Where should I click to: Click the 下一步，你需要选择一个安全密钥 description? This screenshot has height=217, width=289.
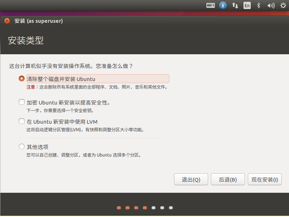(60, 111)
